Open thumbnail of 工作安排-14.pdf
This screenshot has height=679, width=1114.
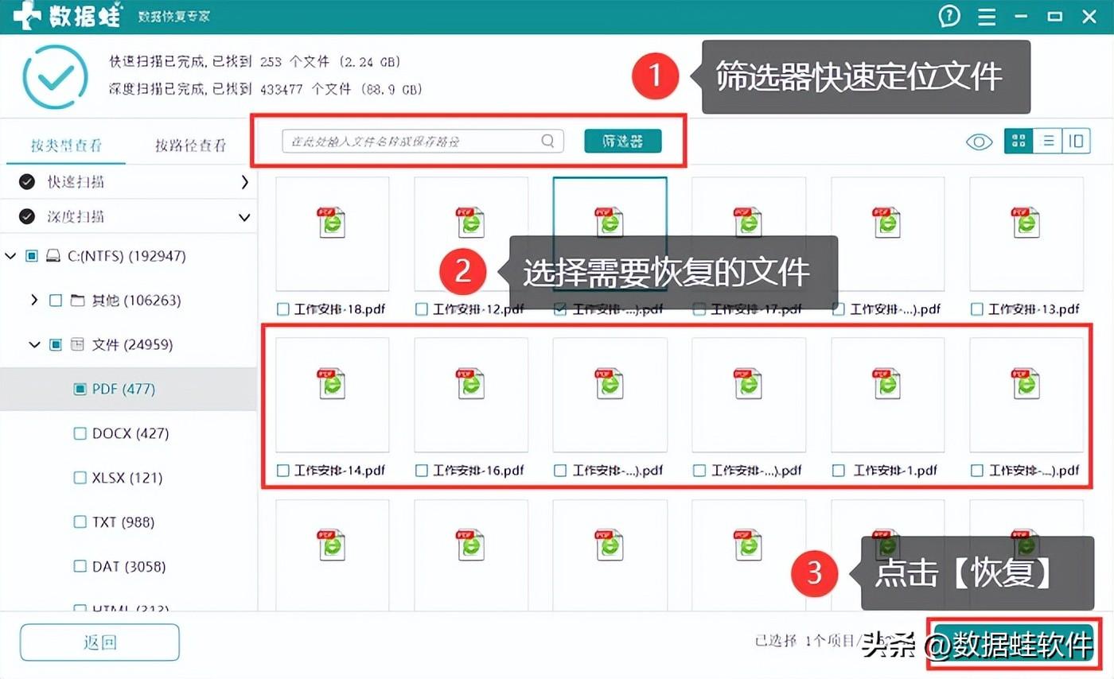tap(333, 395)
